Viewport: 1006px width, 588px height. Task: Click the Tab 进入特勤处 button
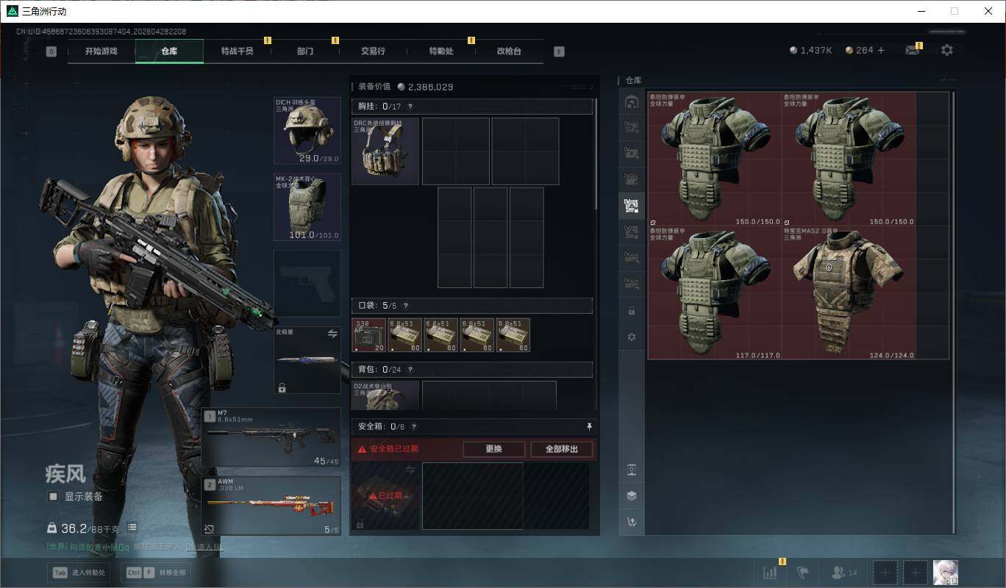pyautogui.click(x=79, y=573)
